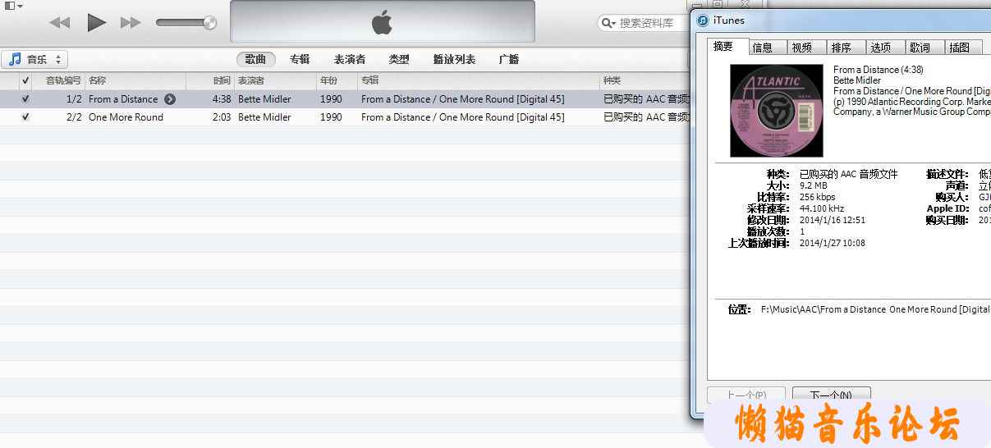Viewport: 991px width, 448px height.
Task: Click the play button
Action: 97,23
